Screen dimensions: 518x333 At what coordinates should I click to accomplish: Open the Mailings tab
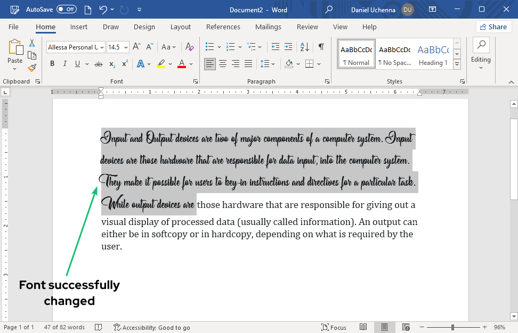point(268,27)
